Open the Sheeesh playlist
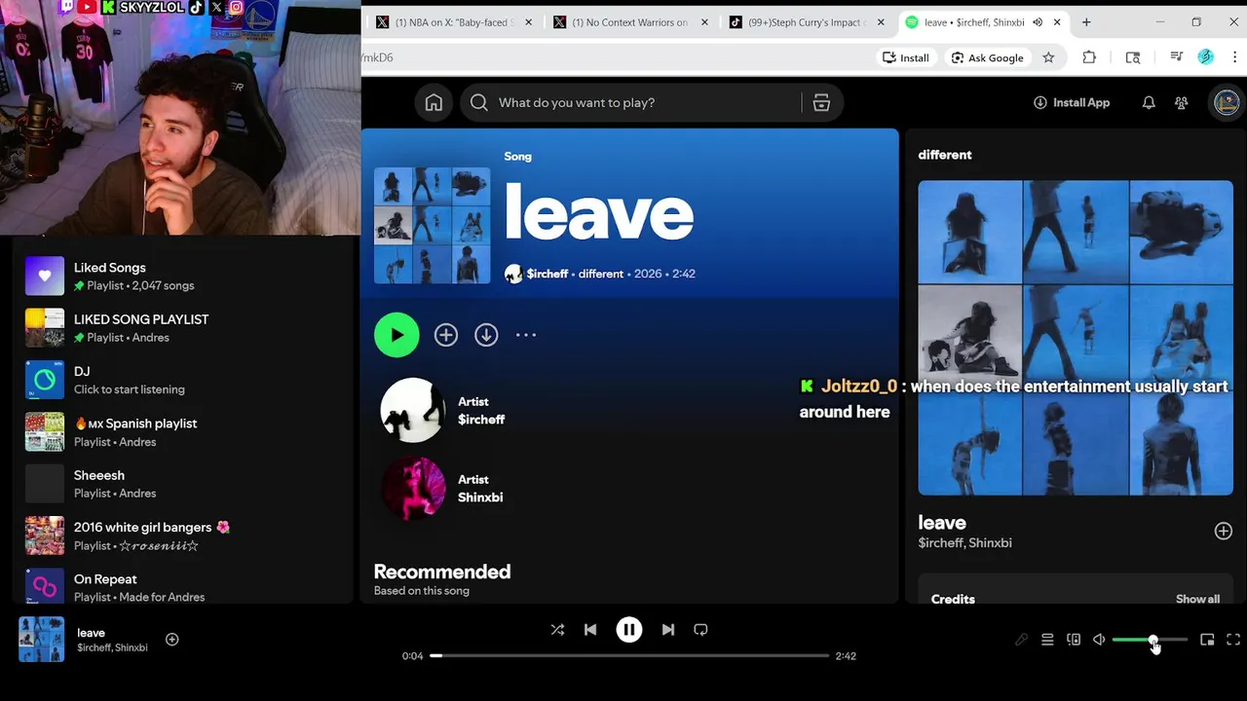This screenshot has width=1247, height=701. point(181,484)
